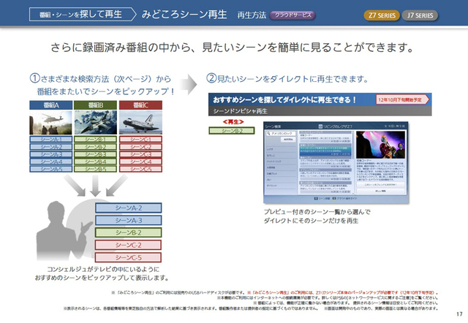Click the シーンドンピシャ再生 gray bar
468x323 pixels.
click(320, 111)
